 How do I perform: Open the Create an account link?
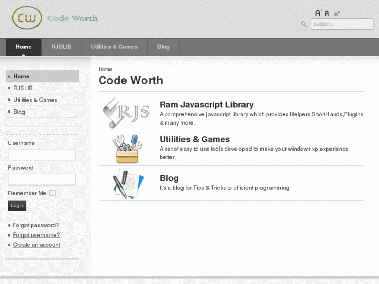click(x=36, y=245)
